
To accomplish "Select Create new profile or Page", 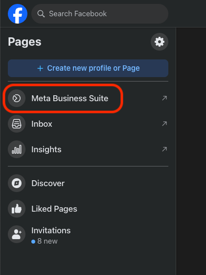I will [x=88, y=68].
